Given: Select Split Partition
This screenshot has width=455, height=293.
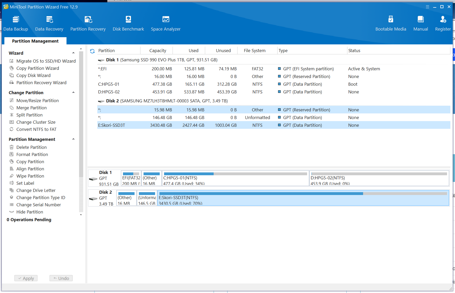Looking at the screenshot, I should (30, 115).
